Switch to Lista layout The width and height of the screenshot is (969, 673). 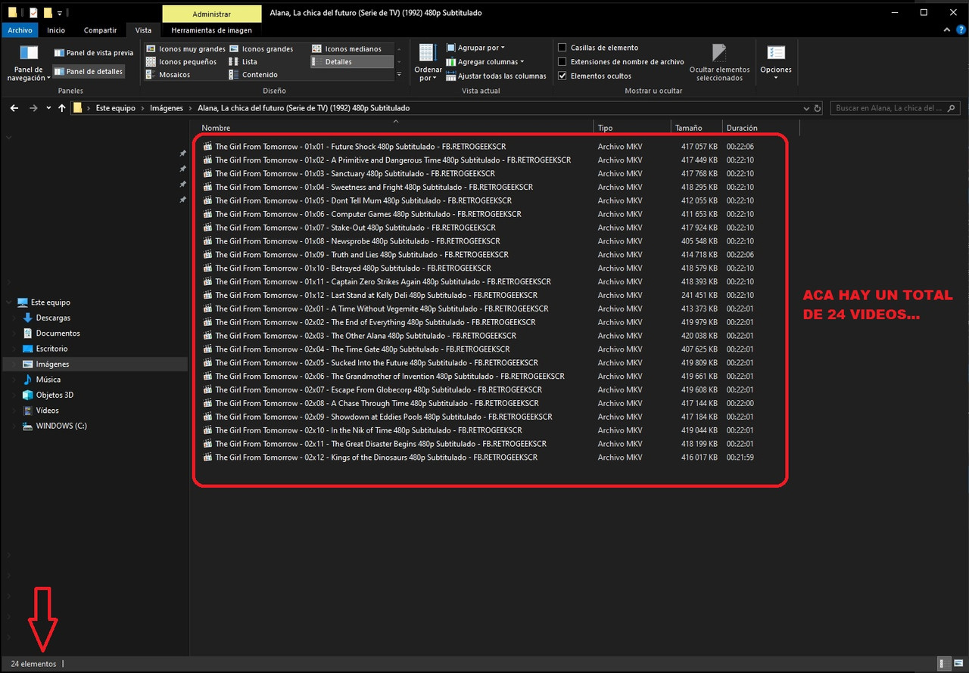(243, 62)
